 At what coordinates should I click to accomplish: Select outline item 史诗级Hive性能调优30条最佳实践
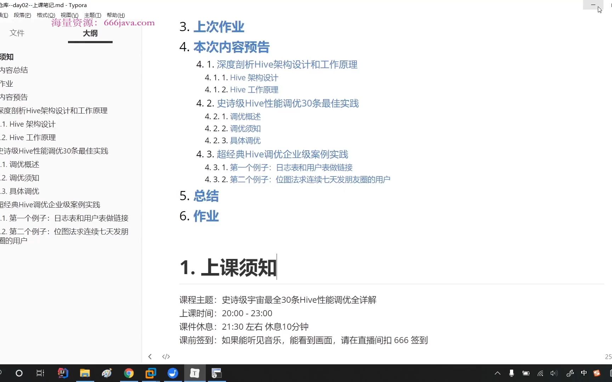pyautogui.click(x=54, y=151)
